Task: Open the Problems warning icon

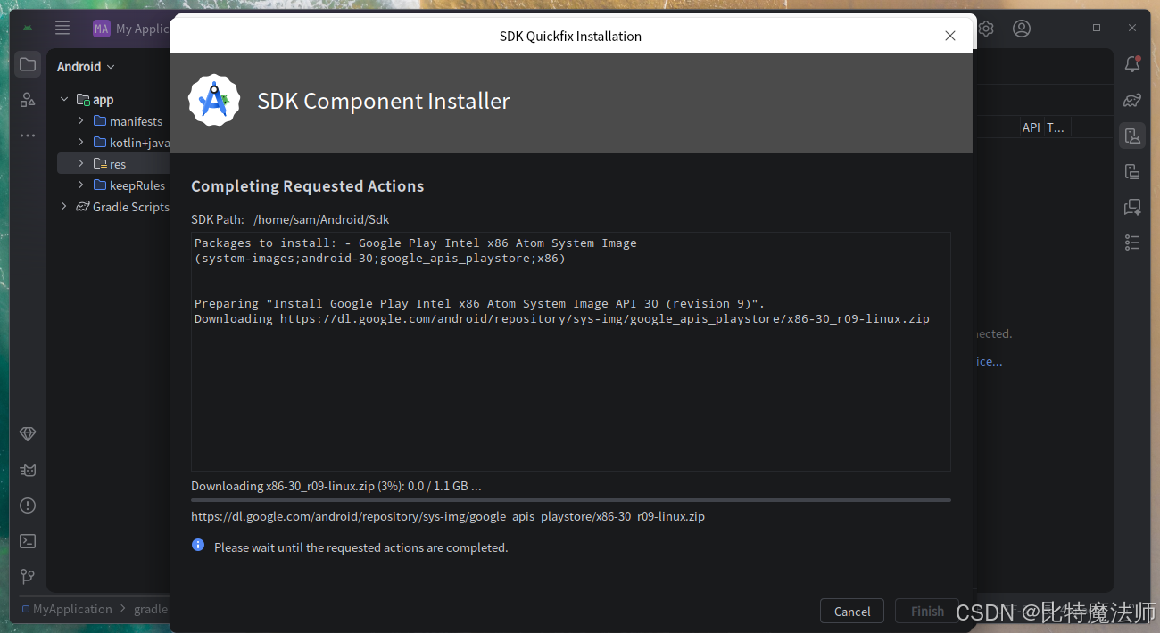Action: [x=28, y=506]
